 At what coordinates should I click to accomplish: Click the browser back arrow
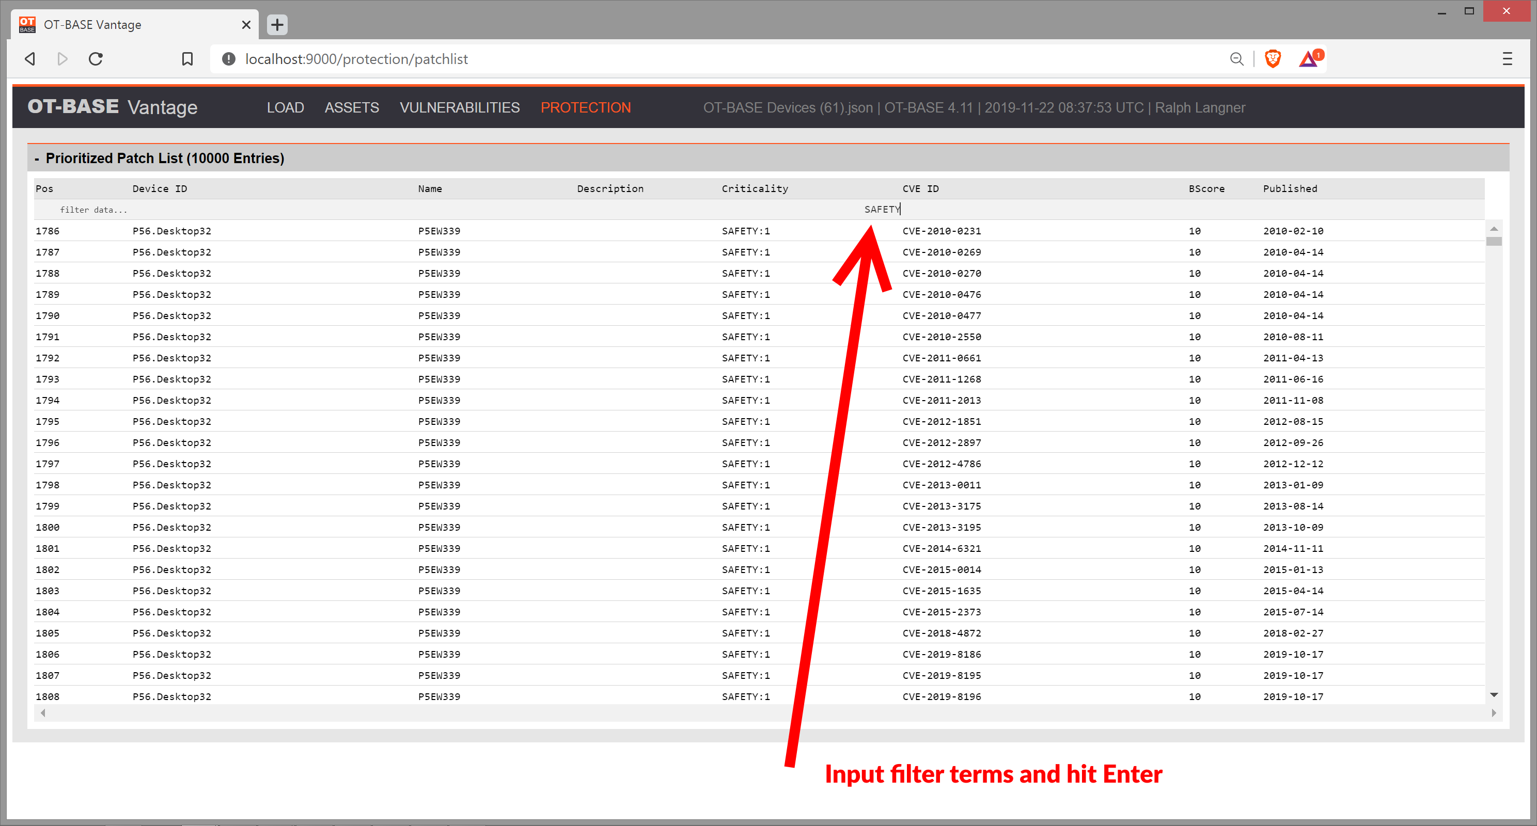(x=30, y=59)
